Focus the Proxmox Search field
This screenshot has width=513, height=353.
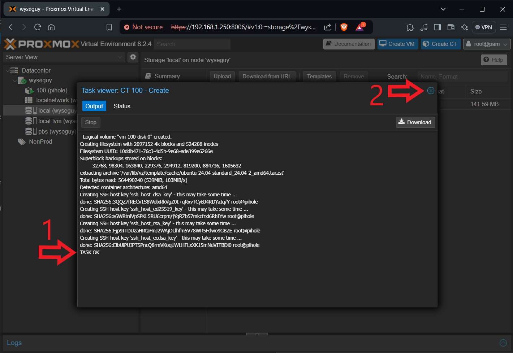(x=192, y=44)
